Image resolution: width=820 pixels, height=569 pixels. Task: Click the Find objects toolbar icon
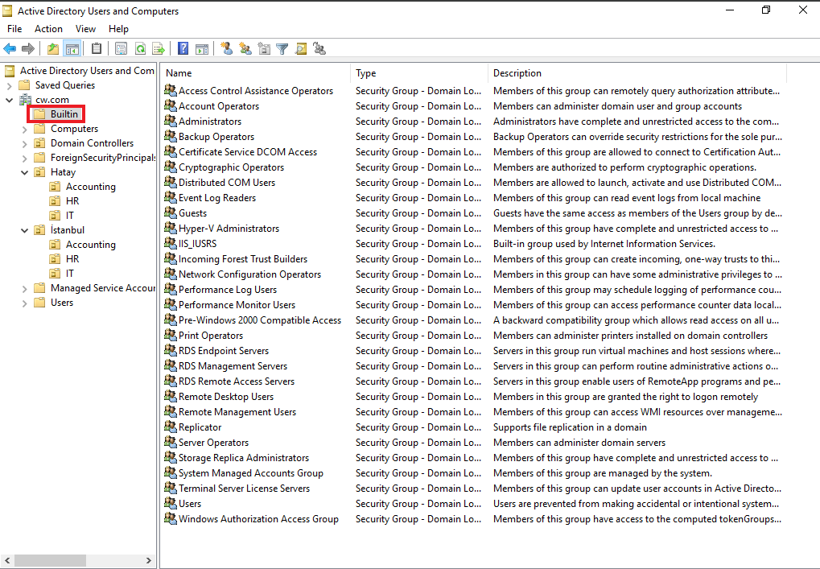click(x=301, y=49)
